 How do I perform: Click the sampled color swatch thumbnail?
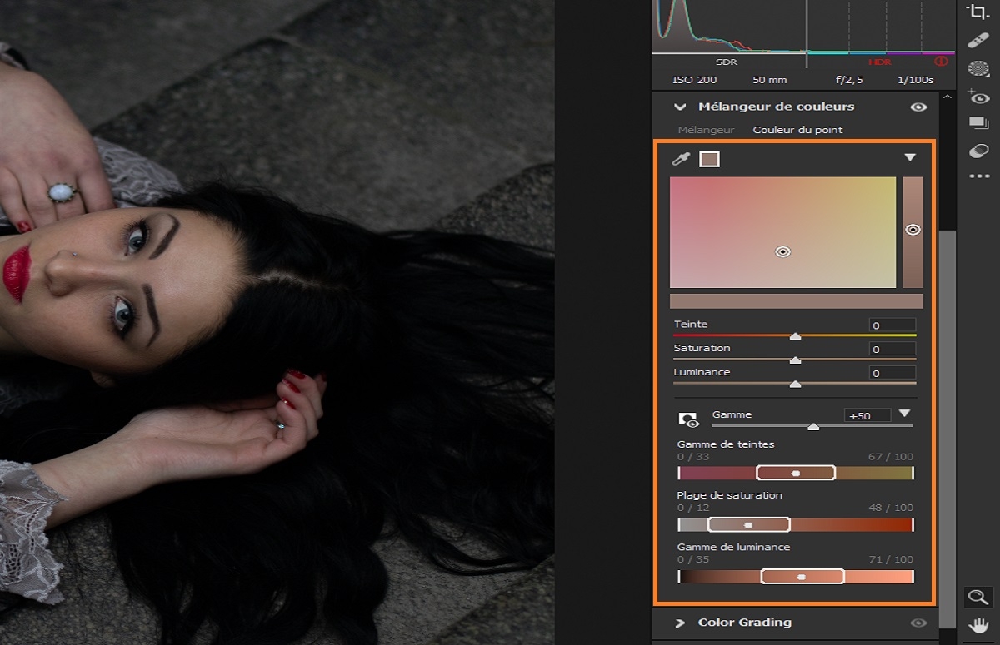tap(709, 157)
